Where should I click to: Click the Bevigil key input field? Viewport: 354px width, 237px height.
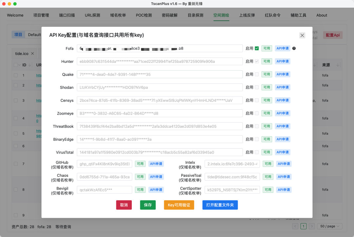point(105,190)
